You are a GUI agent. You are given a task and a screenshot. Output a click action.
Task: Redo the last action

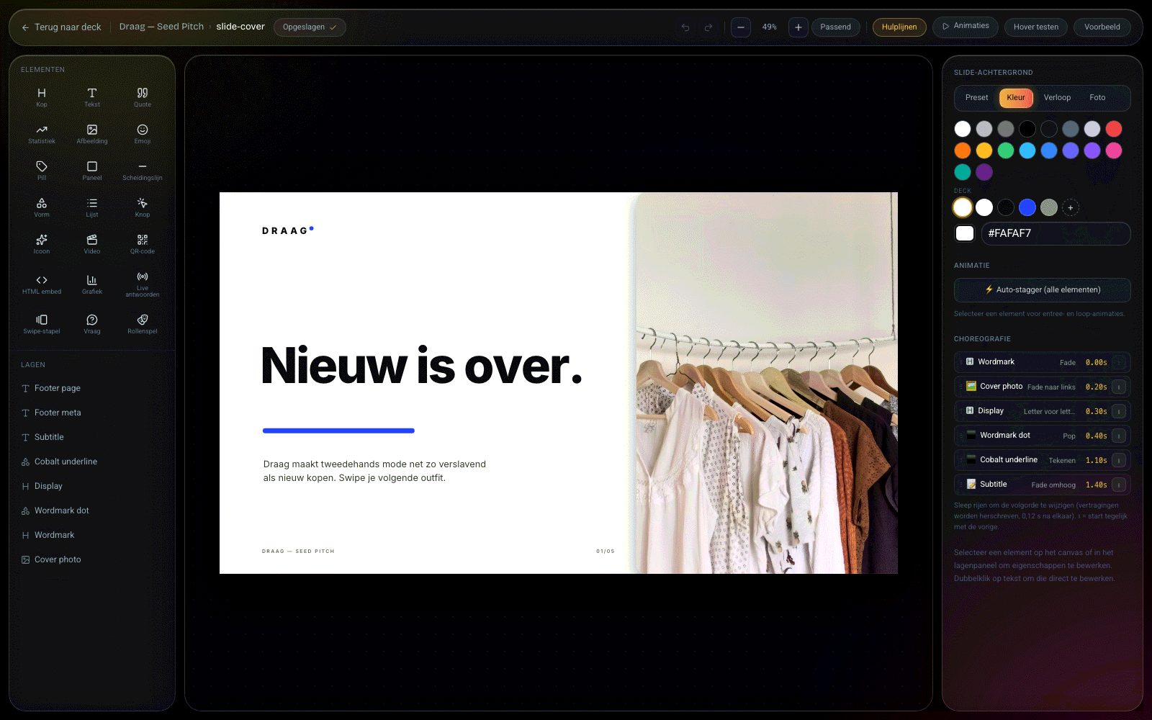pos(708,27)
